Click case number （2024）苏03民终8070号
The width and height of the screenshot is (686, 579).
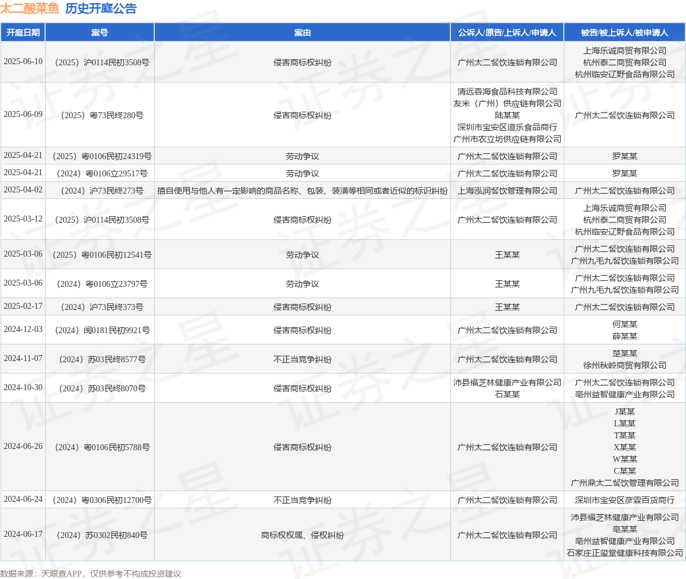(x=103, y=388)
